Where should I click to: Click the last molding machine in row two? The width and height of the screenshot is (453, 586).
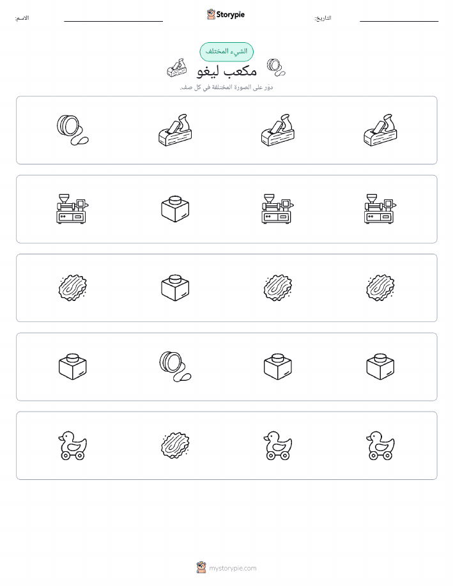380,209
